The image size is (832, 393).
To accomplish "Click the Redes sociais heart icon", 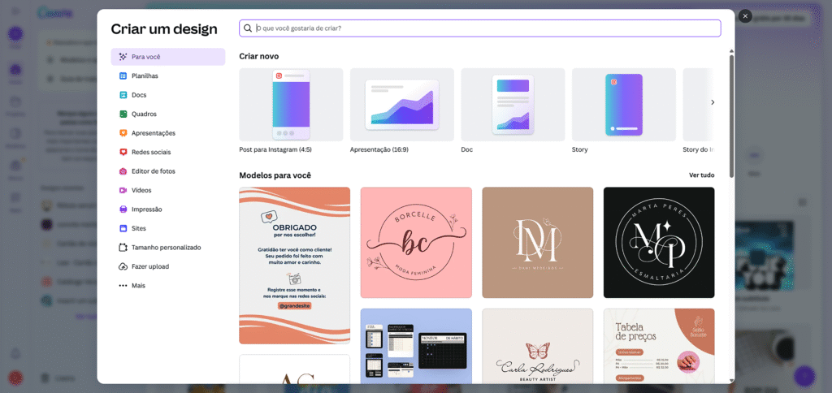I will click(x=123, y=152).
